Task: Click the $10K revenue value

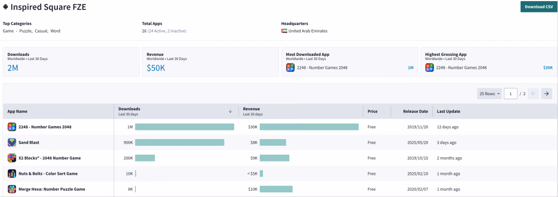Action: pyautogui.click(x=253, y=189)
